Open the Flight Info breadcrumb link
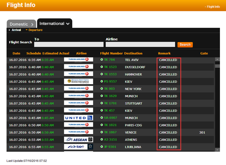This screenshot has width=226, height=165. [213, 7]
